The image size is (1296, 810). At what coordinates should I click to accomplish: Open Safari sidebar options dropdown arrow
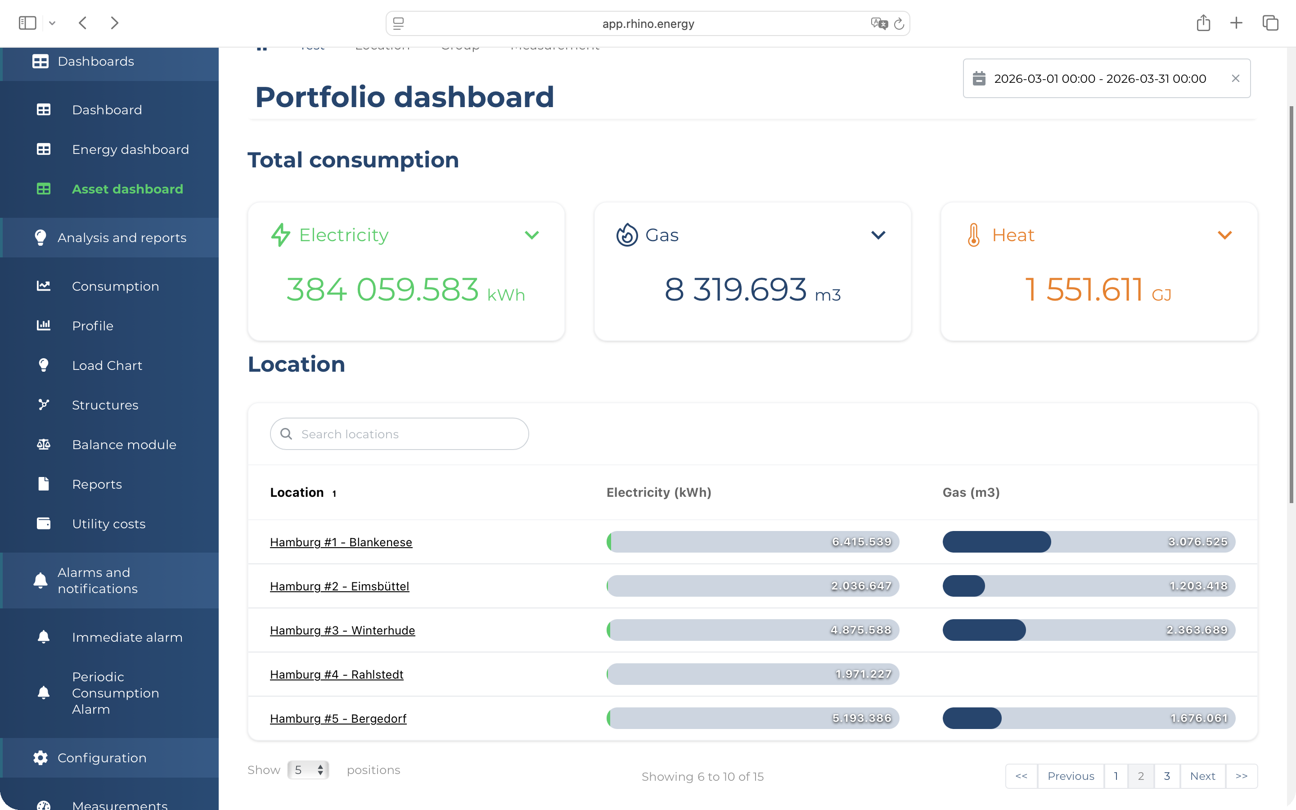click(52, 23)
